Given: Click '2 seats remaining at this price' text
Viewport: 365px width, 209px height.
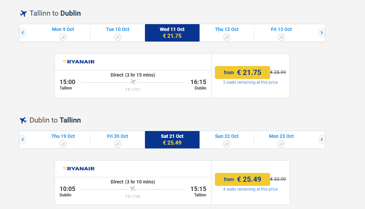Looking at the screenshot, I should (x=250, y=82).
